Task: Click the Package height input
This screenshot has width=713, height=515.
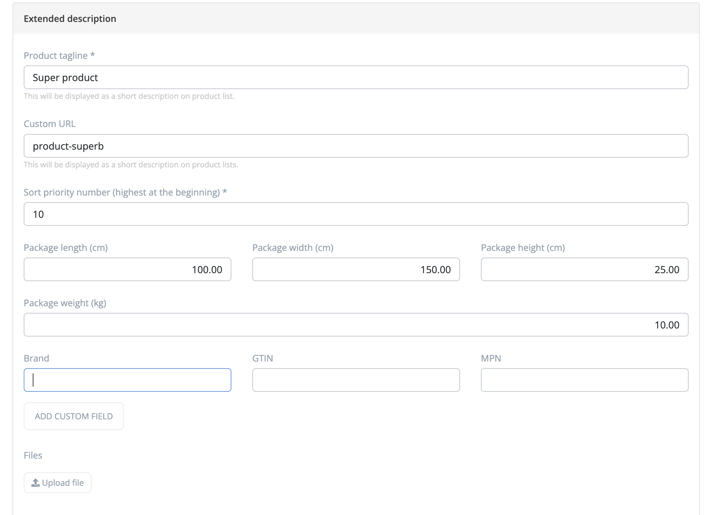Action: (x=584, y=269)
